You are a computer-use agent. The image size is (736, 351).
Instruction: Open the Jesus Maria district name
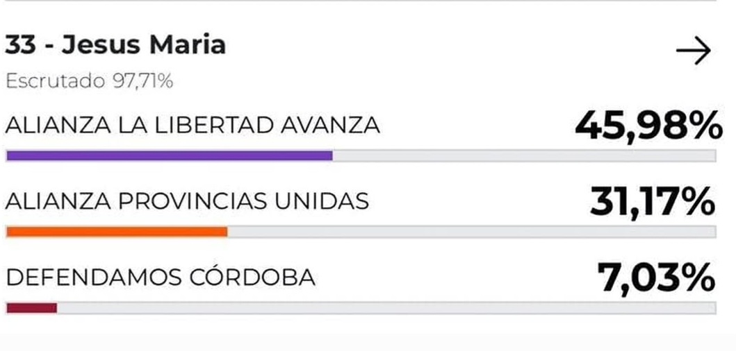pyautogui.click(x=144, y=45)
